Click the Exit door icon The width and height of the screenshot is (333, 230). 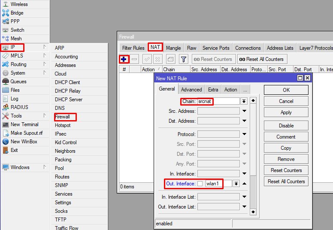6,150
